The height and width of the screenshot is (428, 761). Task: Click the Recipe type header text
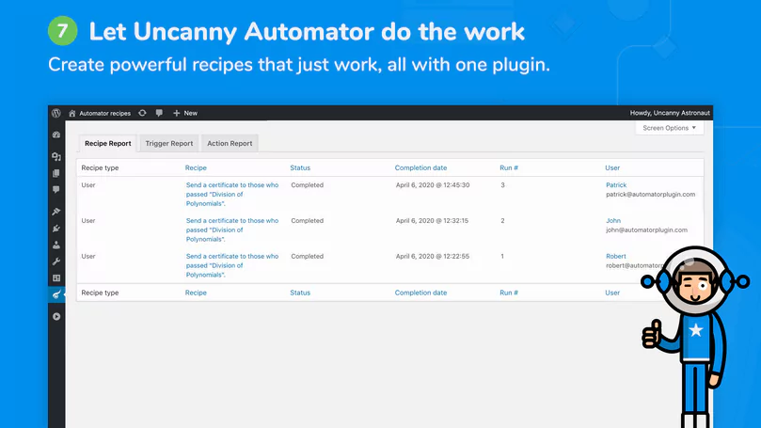[x=100, y=167]
